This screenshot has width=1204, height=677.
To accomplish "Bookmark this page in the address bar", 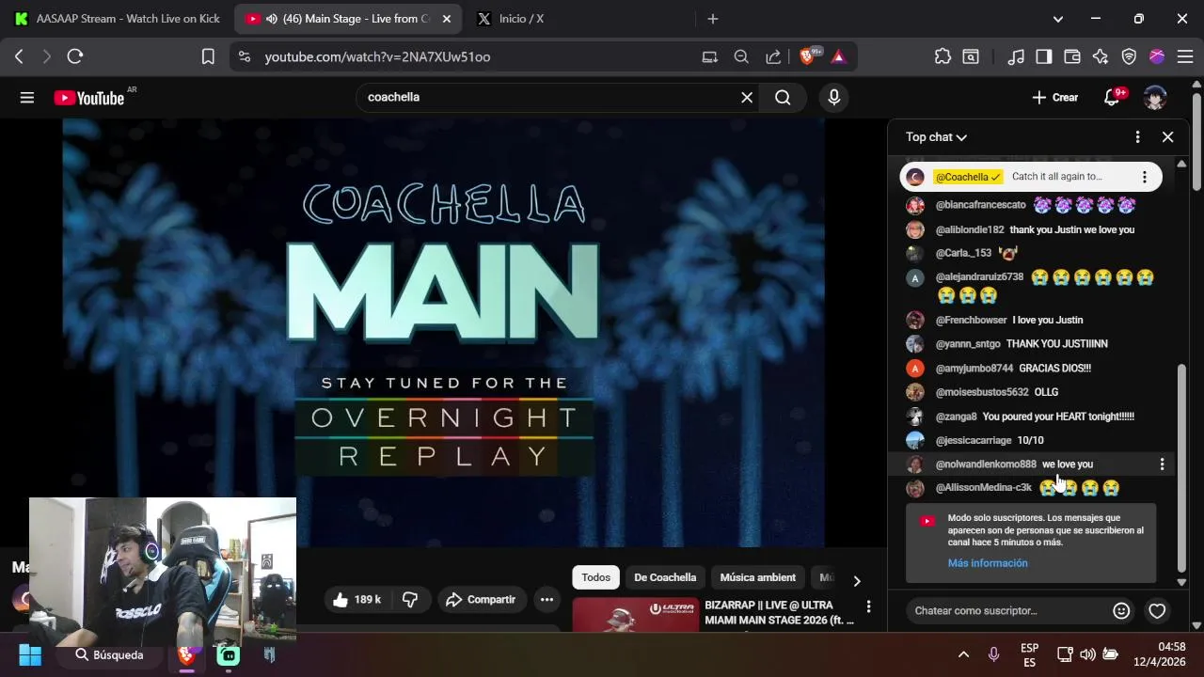I will pyautogui.click(x=208, y=56).
